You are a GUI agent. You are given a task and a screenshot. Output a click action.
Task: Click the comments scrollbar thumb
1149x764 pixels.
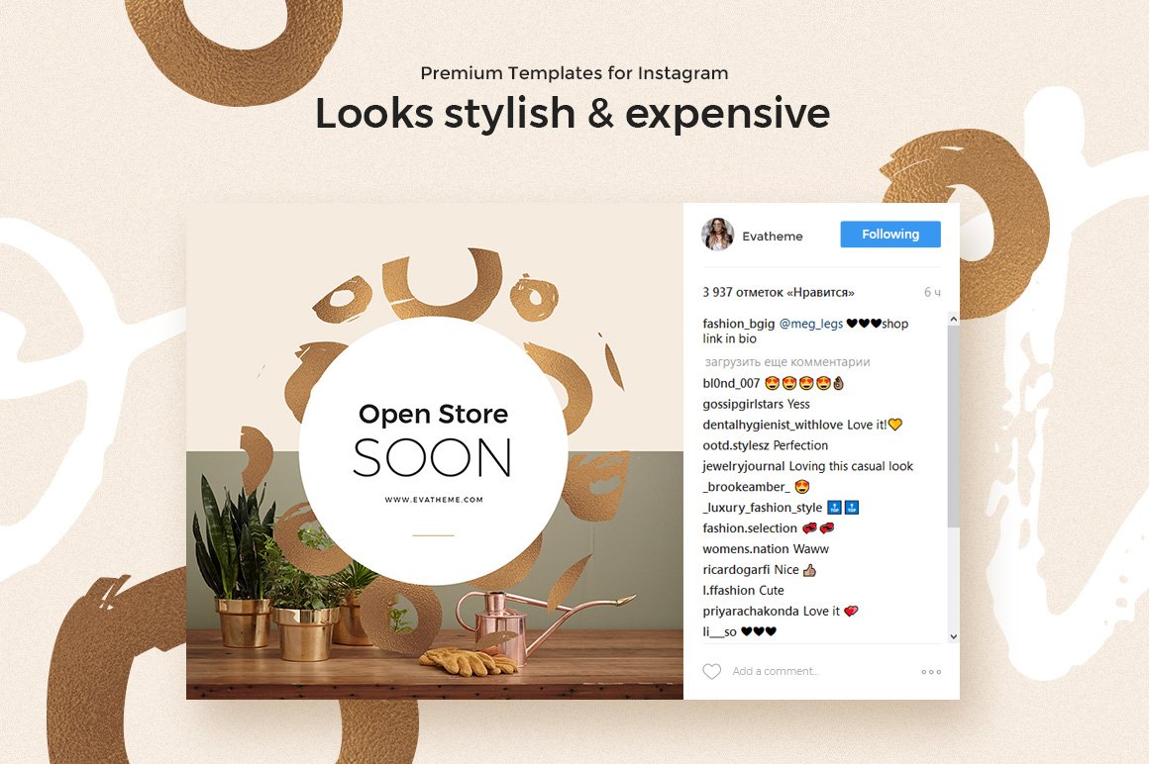coord(953,426)
